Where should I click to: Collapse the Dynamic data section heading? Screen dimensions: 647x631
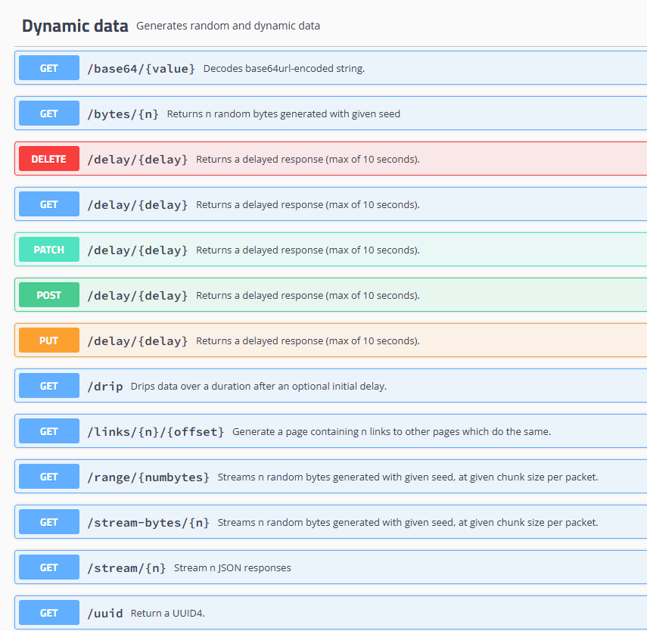tap(75, 26)
